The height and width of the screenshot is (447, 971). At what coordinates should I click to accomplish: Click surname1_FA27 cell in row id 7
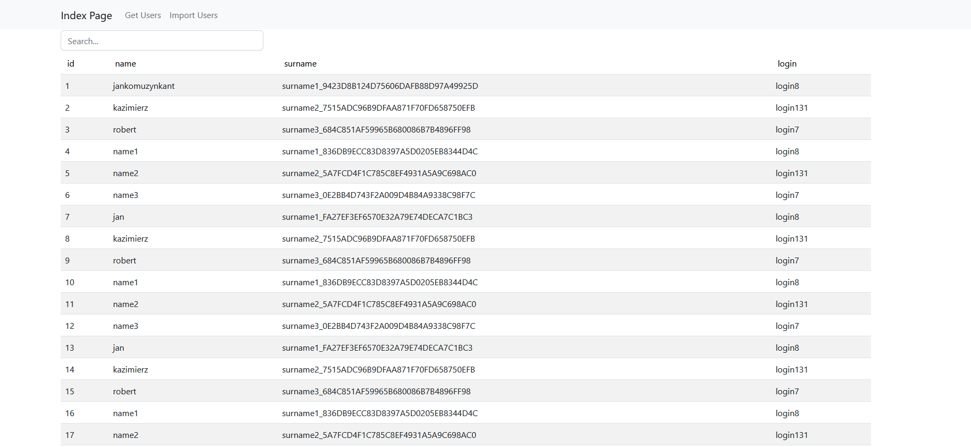click(377, 217)
